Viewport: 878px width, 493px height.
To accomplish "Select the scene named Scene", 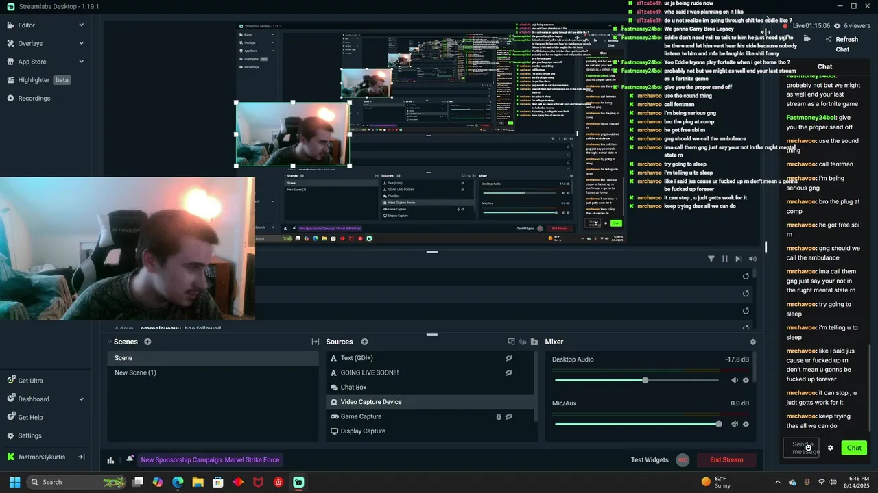I will (x=213, y=358).
